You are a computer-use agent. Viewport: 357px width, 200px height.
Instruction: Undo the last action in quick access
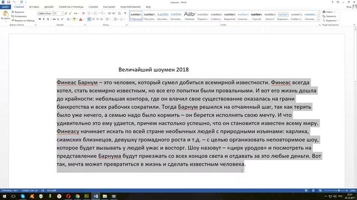14,2
